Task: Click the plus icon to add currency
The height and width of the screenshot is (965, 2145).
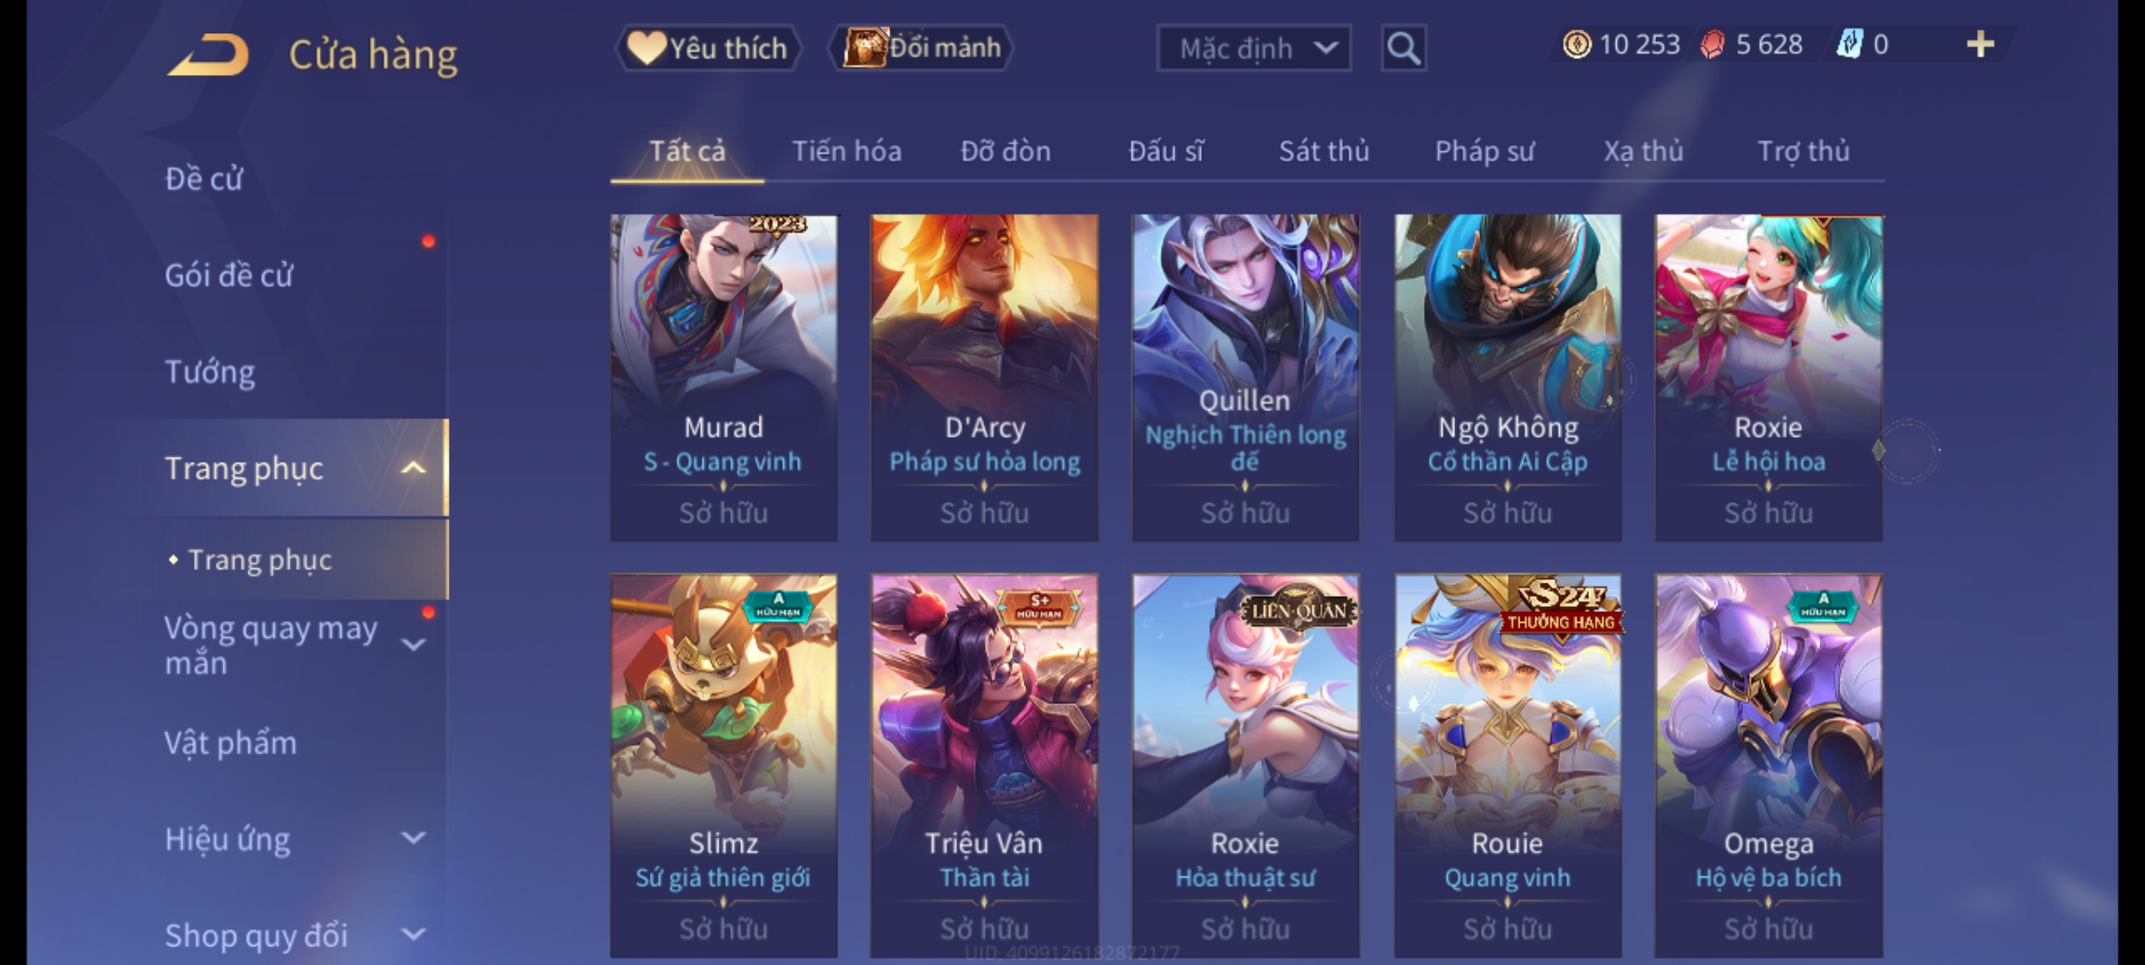Action: 1981,45
